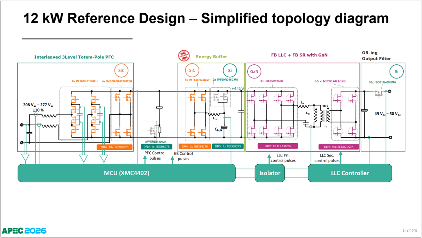Click the "EB Control pulses" label

(x=183, y=156)
